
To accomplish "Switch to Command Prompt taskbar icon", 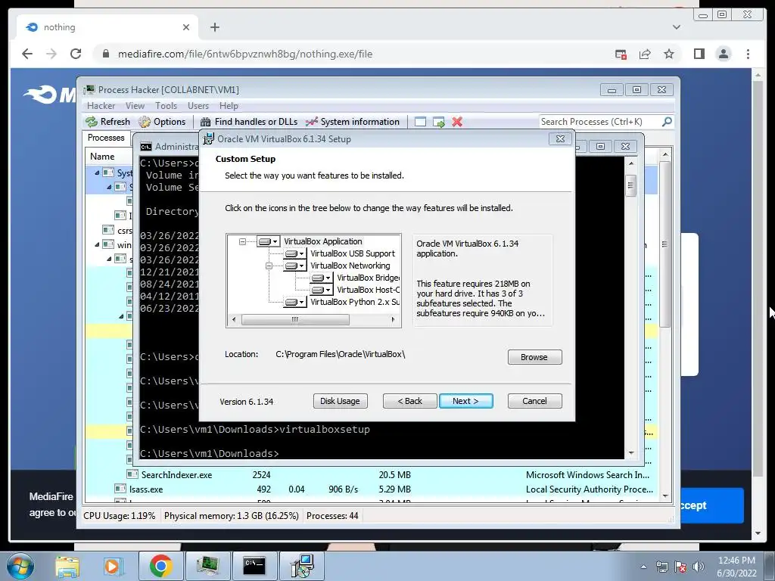I will pyautogui.click(x=254, y=566).
